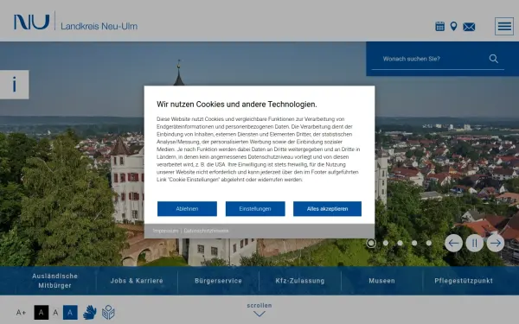Open Ausländische Mitbürger quick link

click(55, 281)
